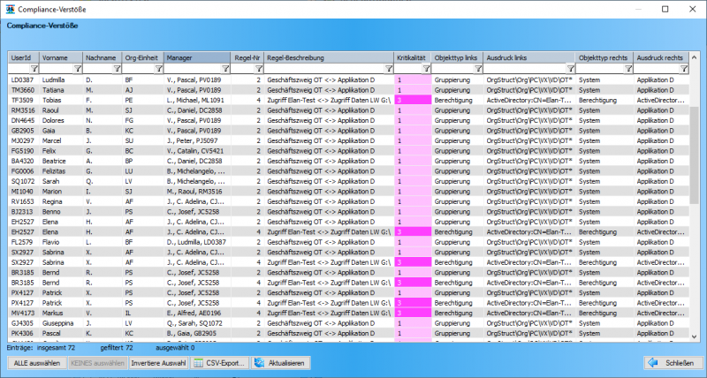Select the UserId cell BA4320
Screen dimensions: 707x378
coord(22,161)
